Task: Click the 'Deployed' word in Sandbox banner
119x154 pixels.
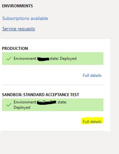Action: pyautogui.click(x=22, y=107)
